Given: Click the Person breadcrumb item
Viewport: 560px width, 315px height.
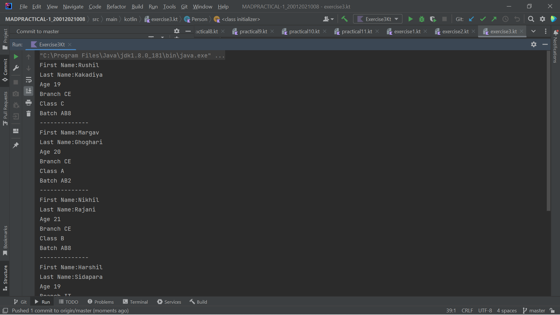Looking at the screenshot, I should pyautogui.click(x=196, y=19).
